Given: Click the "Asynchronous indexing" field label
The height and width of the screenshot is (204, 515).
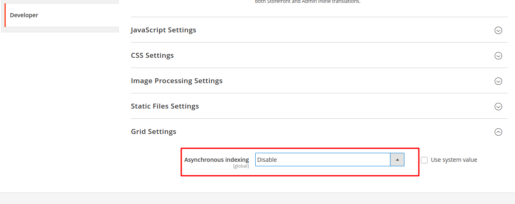Looking at the screenshot, I should [x=217, y=160].
